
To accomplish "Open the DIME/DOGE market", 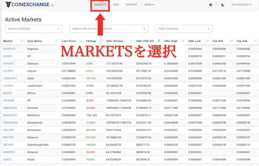I will pyautogui.click(x=10, y=108).
